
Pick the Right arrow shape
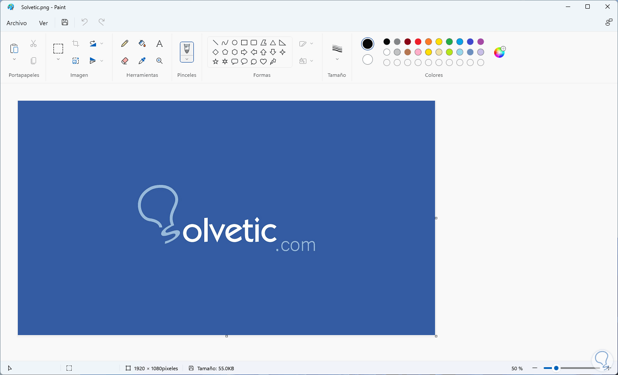(x=244, y=52)
